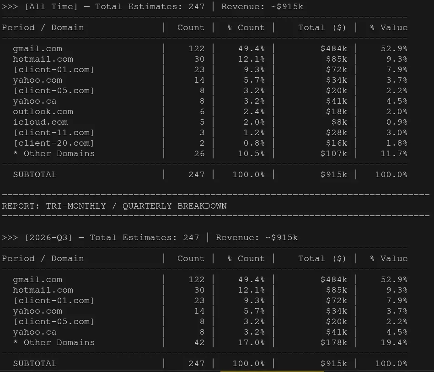The width and height of the screenshot is (434, 372).
Task: Select the "REPORT: TRI-MONTHLY / QUARTERLY BREAKDOWN" title
Action: click(x=114, y=206)
